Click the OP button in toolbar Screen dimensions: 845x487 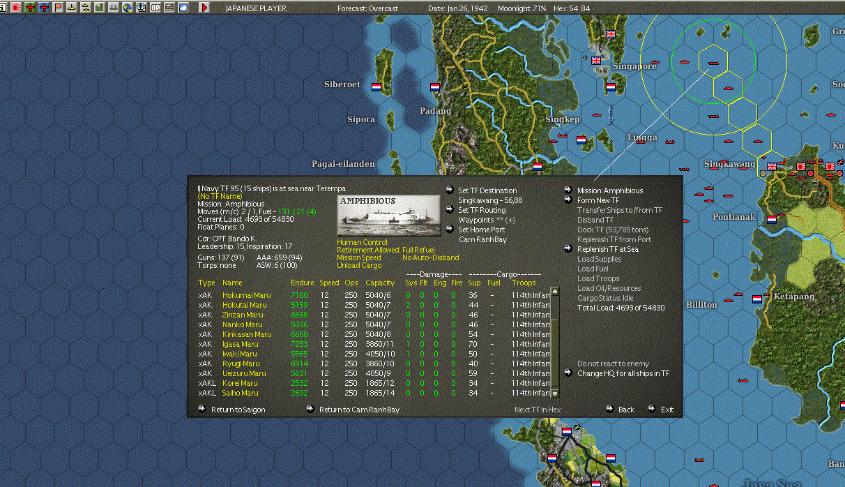155,8
